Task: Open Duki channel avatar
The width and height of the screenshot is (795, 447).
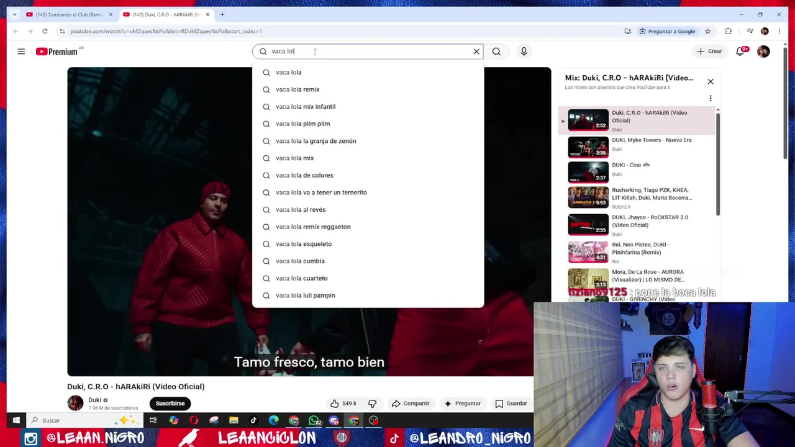Action: click(x=75, y=404)
